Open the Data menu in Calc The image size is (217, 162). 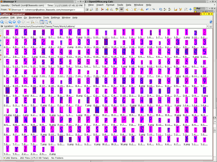128,5
